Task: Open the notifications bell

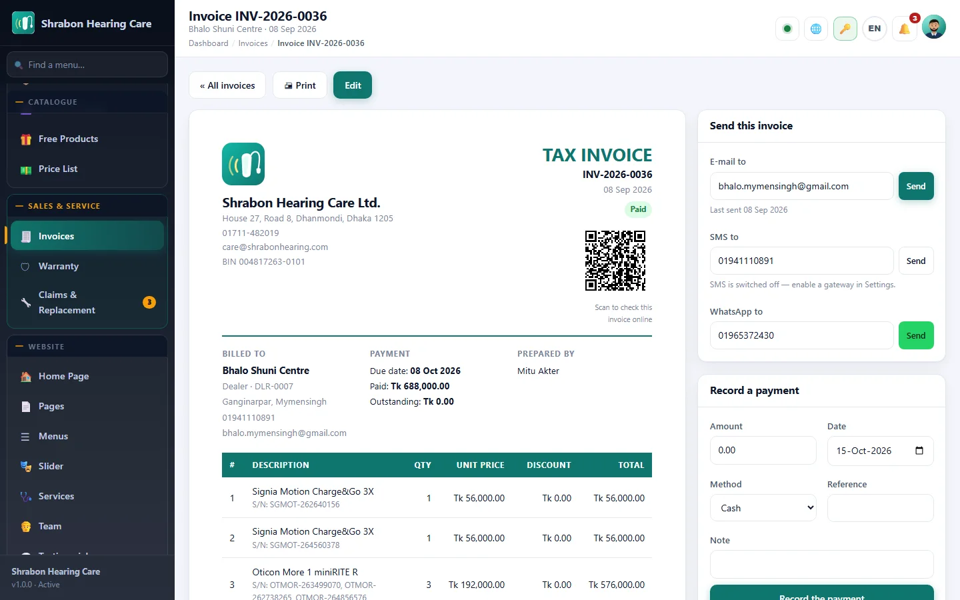Action: click(x=905, y=29)
